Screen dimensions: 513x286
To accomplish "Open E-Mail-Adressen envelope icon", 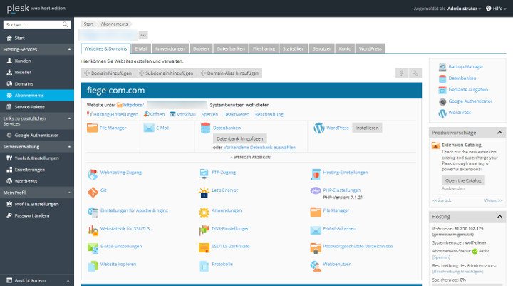I will tap(316, 230).
